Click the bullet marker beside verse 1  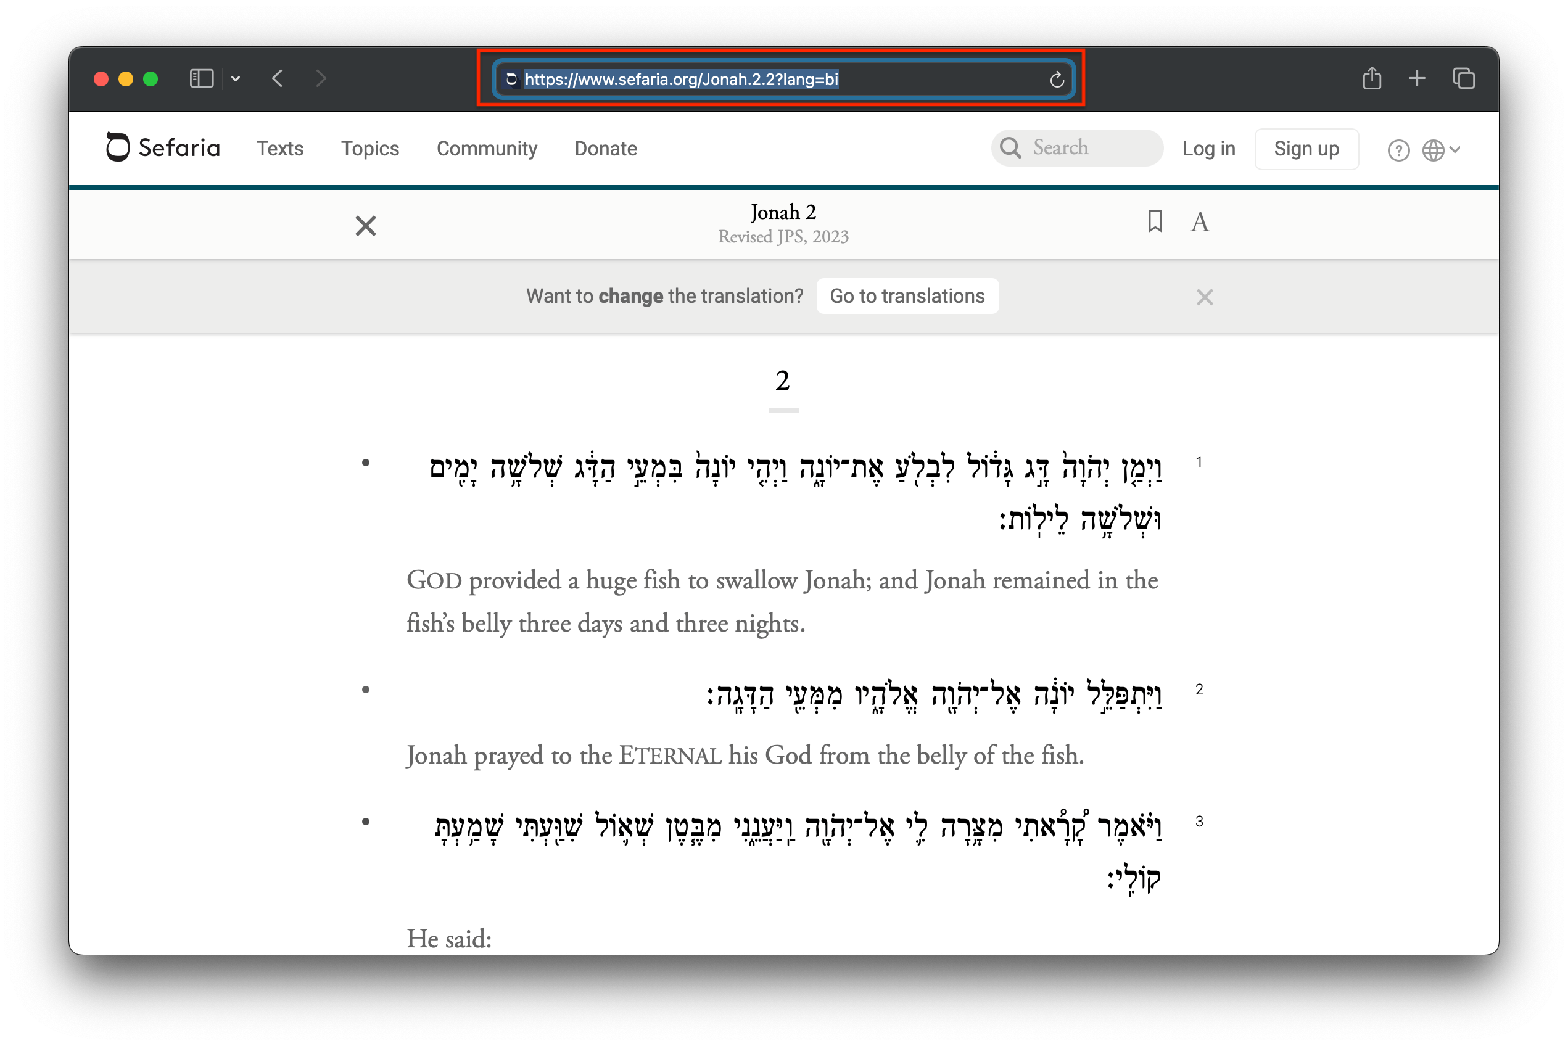click(366, 463)
